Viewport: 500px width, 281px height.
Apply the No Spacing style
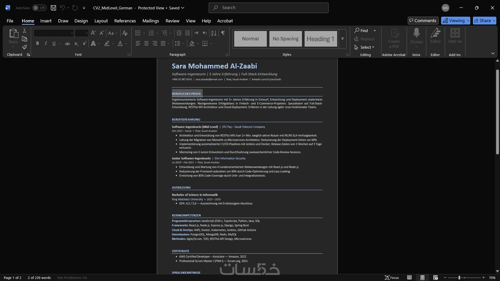coord(286,39)
